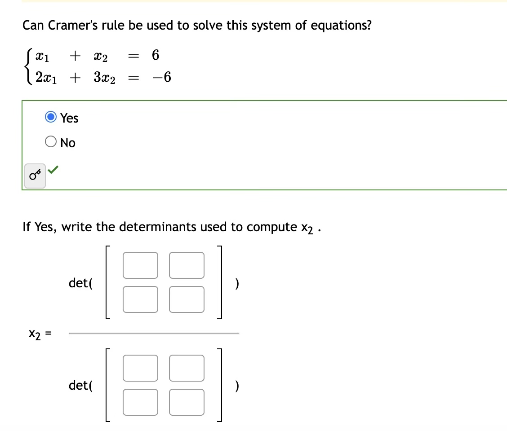Image resolution: width=507 pixels, height=431 pixels.
Task: Click the bottom-left entry of the denominator matrix
Action: pyautogui.click(x=140, y=402)
